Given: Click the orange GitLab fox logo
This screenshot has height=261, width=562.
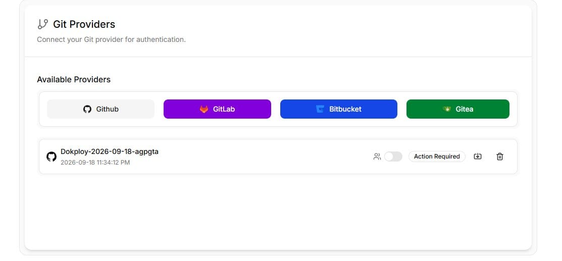Looking at the screenshot, I should tap(204, 109).
